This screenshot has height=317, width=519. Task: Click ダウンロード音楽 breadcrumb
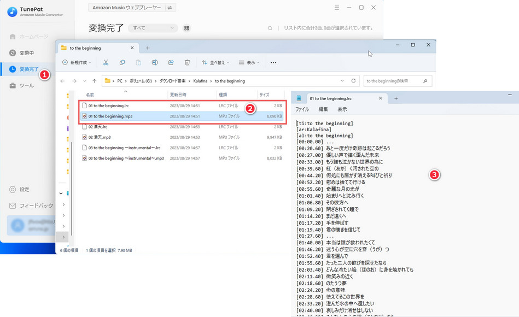(172, 81)
